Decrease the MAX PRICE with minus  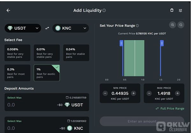pos(149,94)
